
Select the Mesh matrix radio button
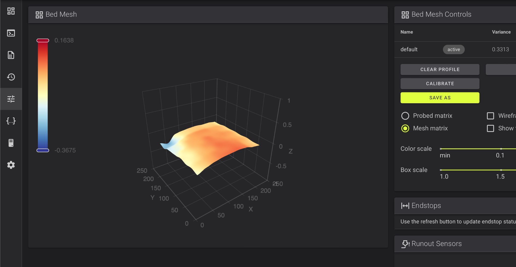pos(405,128)
